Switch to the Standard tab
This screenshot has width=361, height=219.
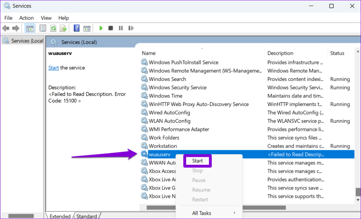tap(86, 216)
